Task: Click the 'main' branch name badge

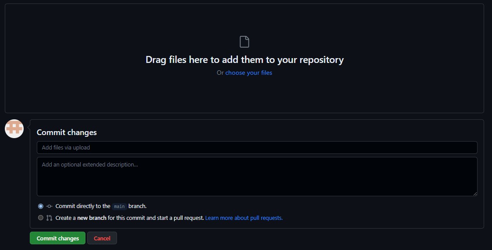Action: [x=119, y=206]
